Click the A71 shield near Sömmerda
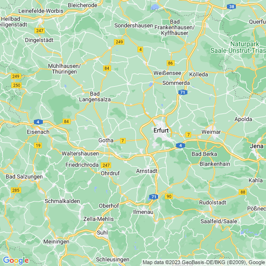The image size is (266, 266). coord(183,92)
